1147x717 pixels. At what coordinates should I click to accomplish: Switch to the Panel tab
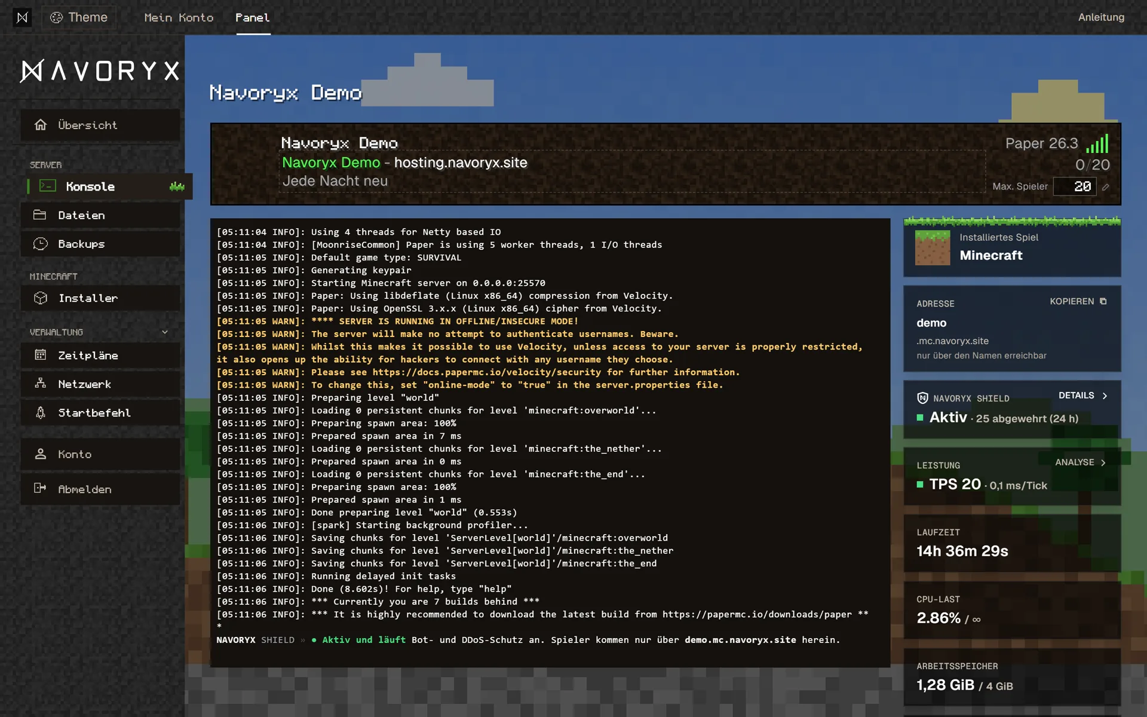pyautogui.click(x=253, y=17)
